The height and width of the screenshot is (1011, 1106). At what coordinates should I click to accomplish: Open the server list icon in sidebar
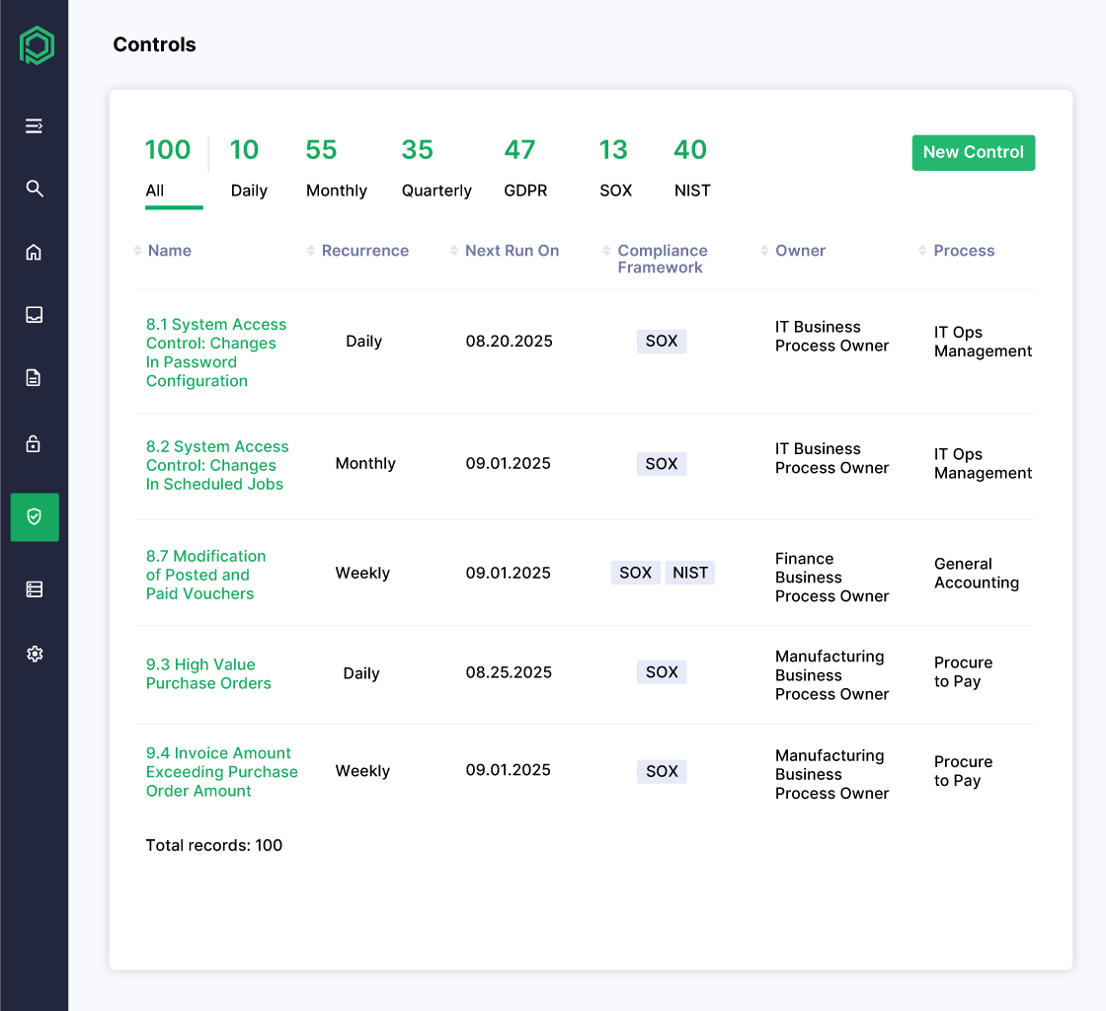pyautogui.click(x=35, y=588)
